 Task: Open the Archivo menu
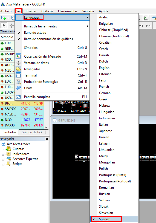pos(6,11)
